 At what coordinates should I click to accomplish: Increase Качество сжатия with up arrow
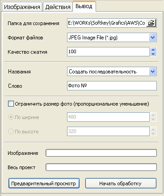(153, 50)
